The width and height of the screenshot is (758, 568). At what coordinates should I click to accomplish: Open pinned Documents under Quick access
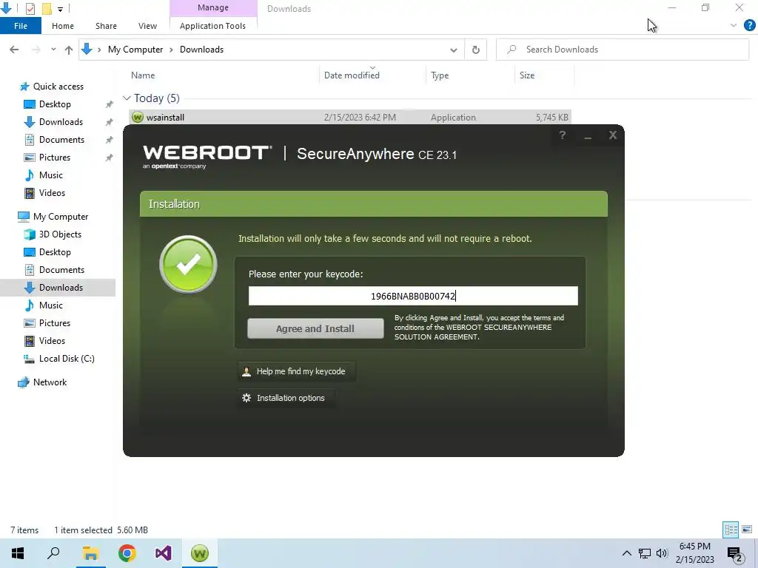tap(62, 140)
